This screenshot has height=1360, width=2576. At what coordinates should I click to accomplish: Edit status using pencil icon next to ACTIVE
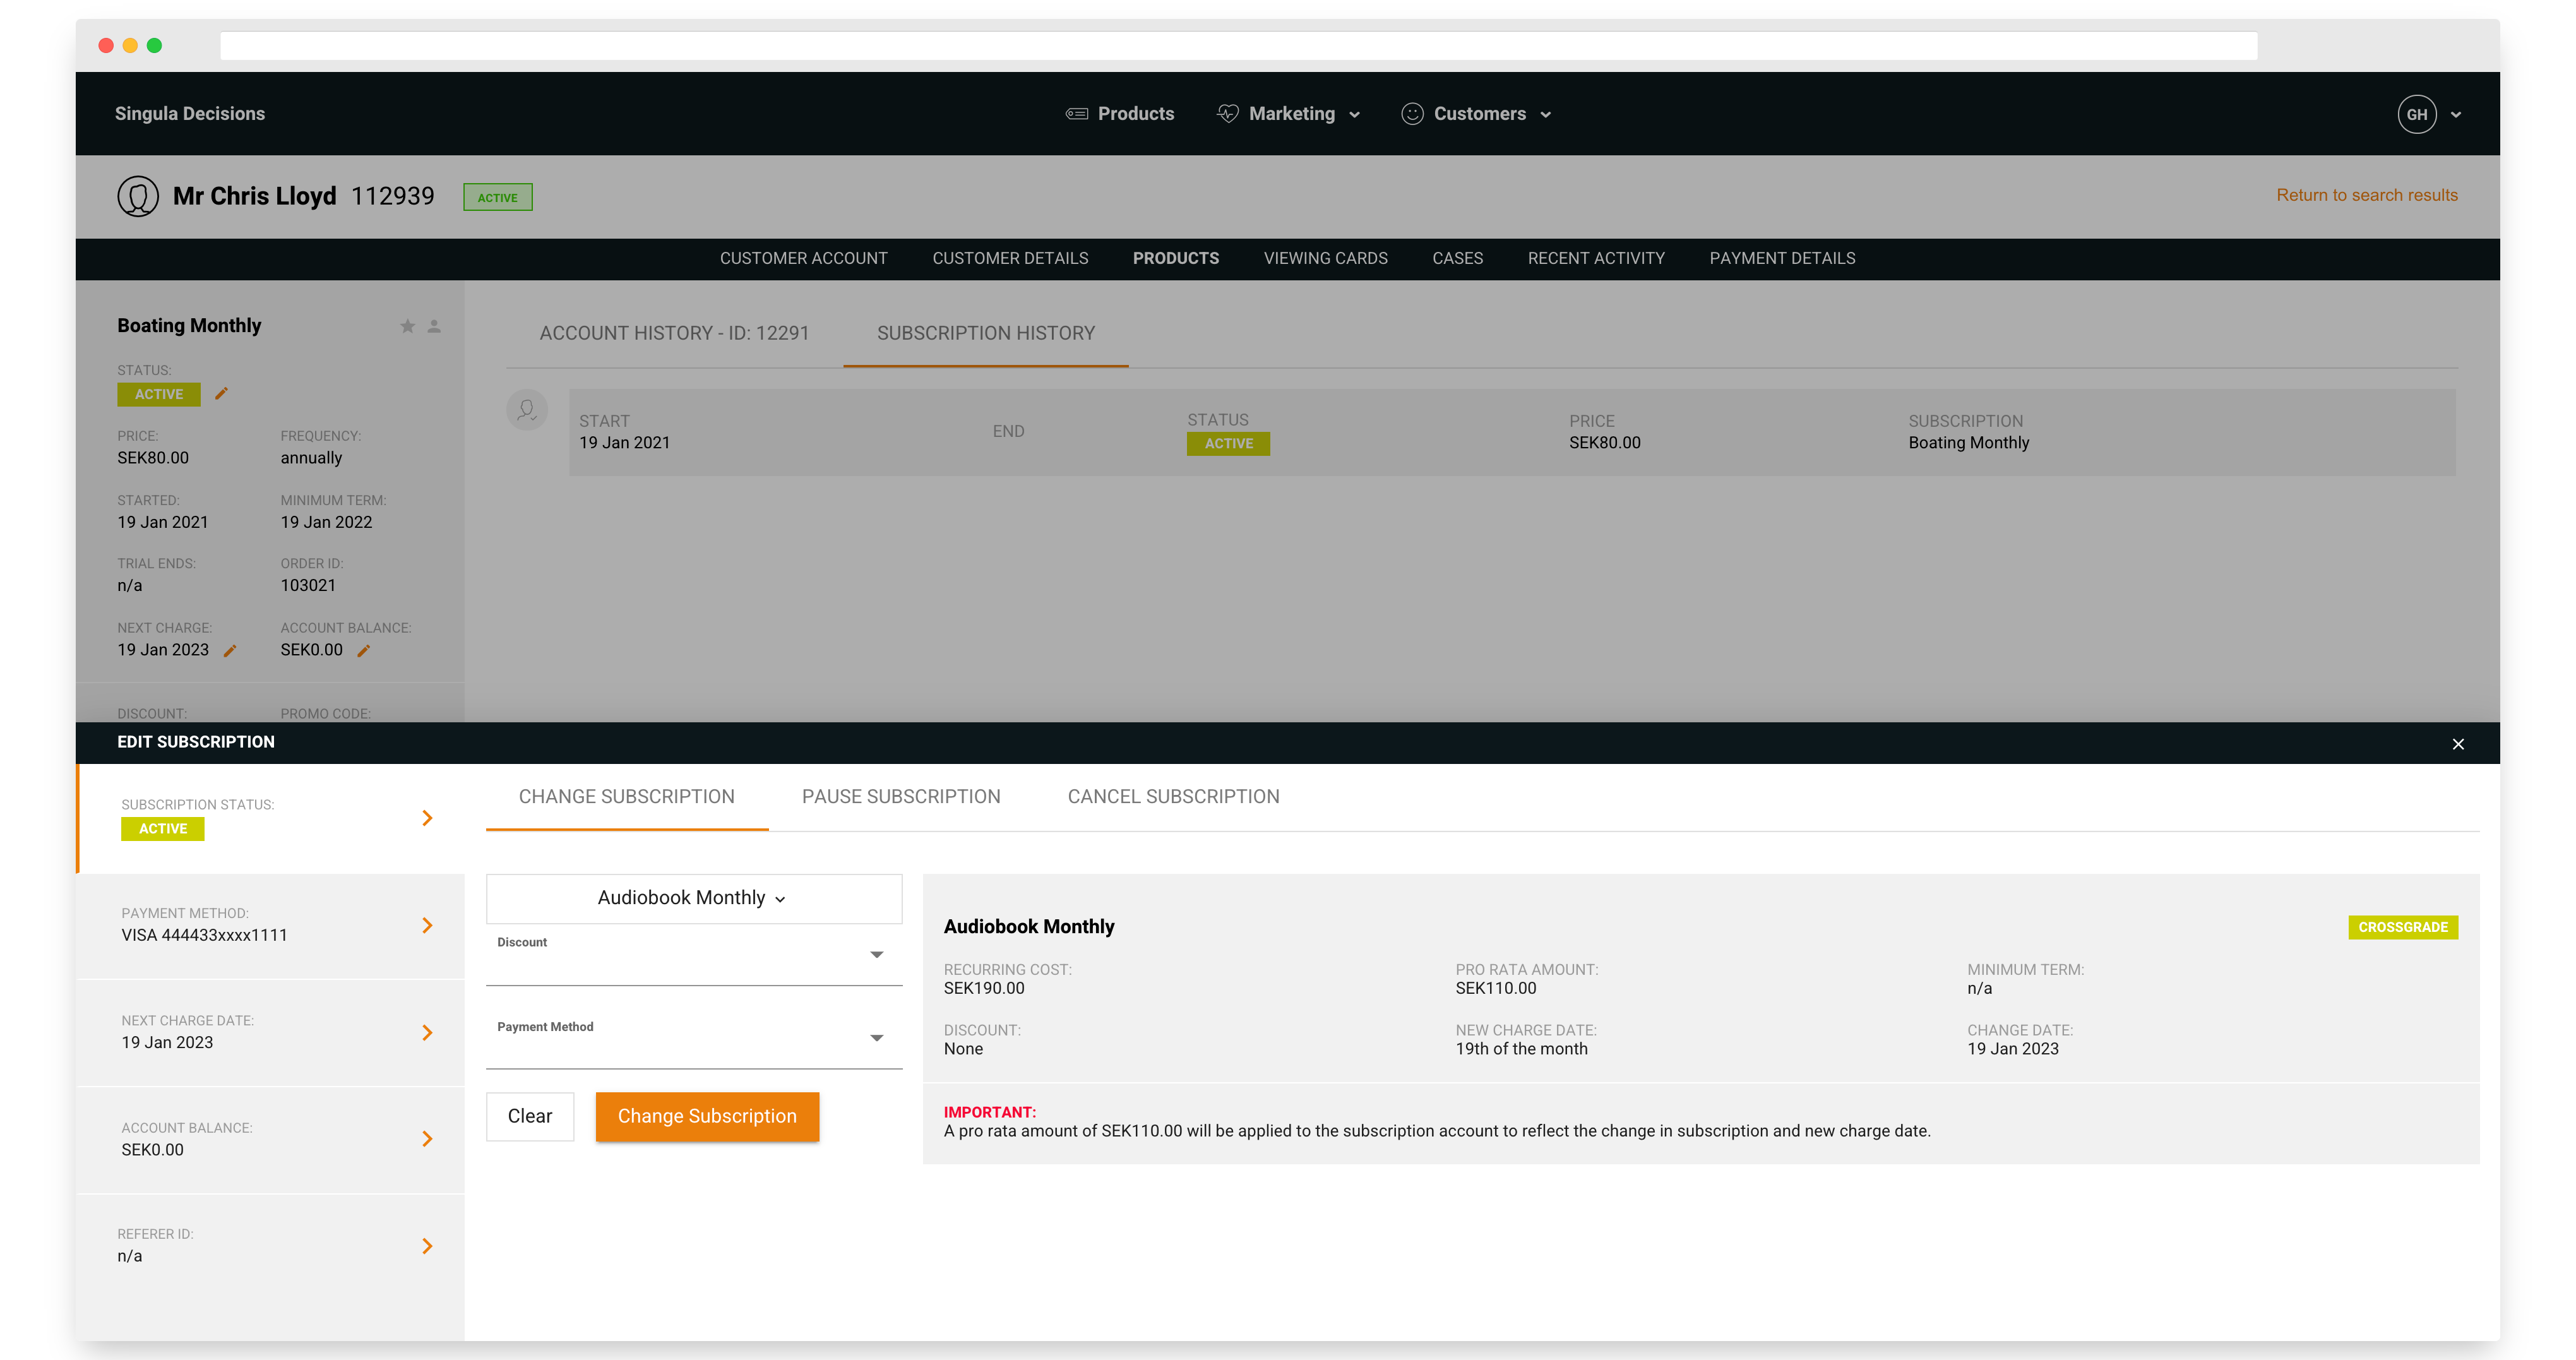[x=222, y=394]
